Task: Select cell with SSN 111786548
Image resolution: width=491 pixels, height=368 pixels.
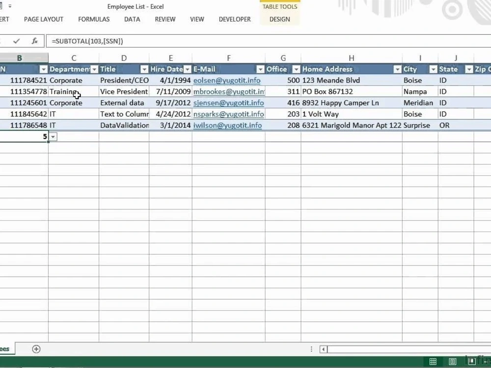Action: [x=24, y=126]
